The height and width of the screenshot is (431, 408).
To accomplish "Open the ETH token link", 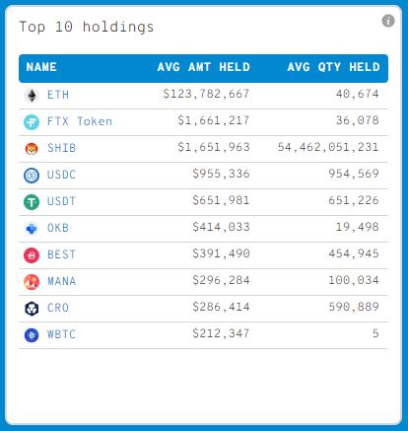I will (x=58, y=95).
